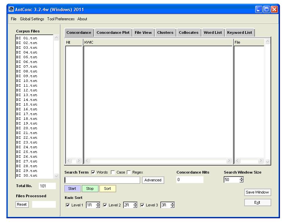The width and height of the screenshot is (283, 224).
Task: Click the Concordance Hits value field
Action: [x=190, y=180]
